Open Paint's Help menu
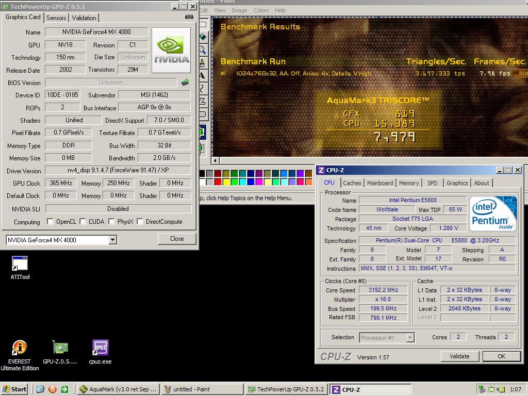The width and height of the screenshot is (528, 396). click(280, 10)
